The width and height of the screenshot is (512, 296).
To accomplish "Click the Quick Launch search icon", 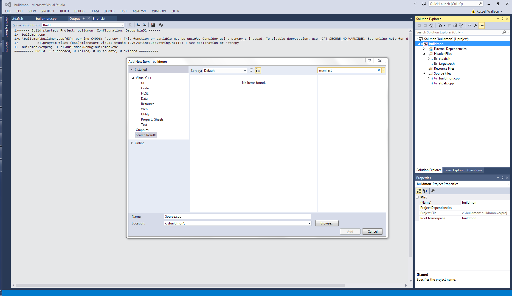I will coord(480,4).
